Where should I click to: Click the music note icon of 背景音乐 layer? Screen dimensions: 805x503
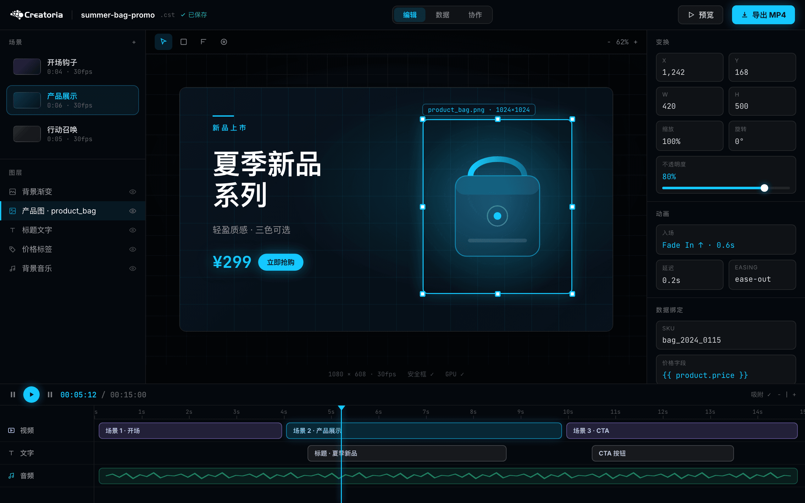tap(13, 268)
